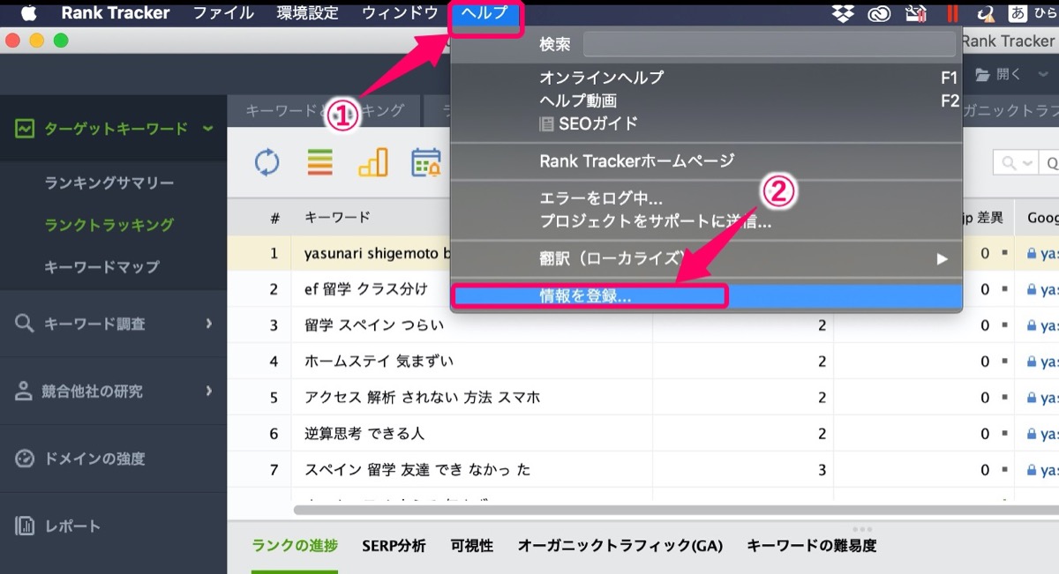Screen dimensions: 1059x574
Task: Click the green-to-red stacked bars toolbar icon
Action: click(319, 162)
